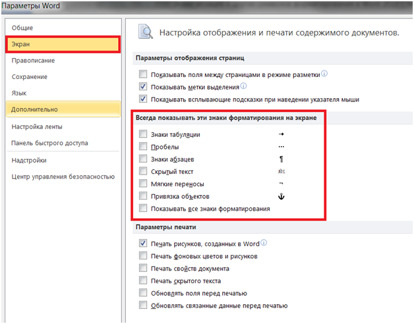Viewport: 414px width, 324px height.
Task: Open Центр управления безопасностью
Action: click(x=63, y=176)
